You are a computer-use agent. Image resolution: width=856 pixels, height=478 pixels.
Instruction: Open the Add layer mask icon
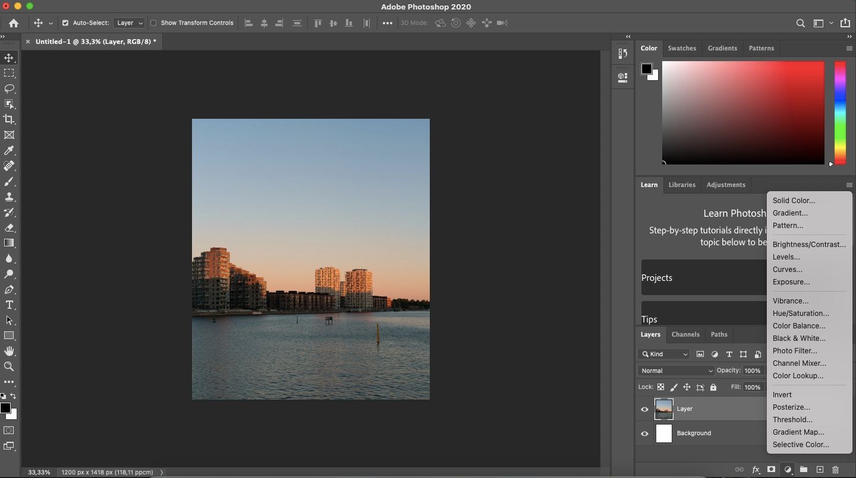770,470
